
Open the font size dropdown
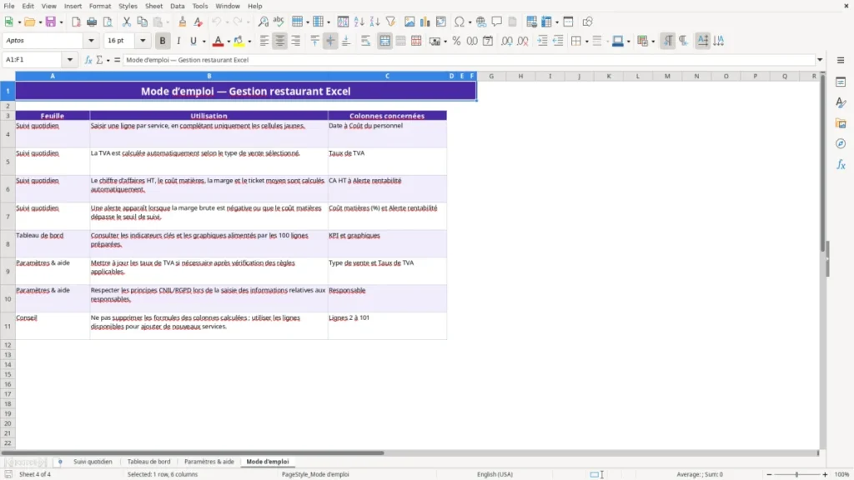point(143,40)
